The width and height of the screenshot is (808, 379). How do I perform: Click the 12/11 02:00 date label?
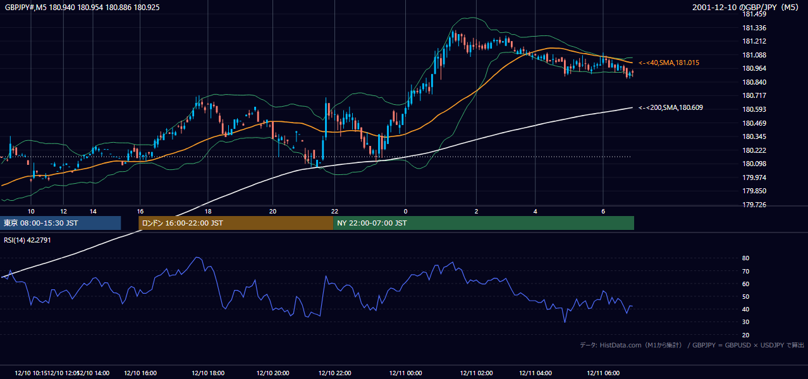point(476,373)
